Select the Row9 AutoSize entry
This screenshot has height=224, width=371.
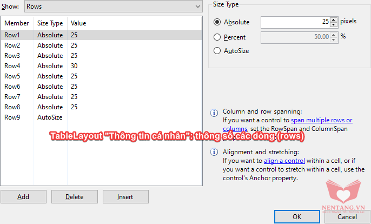[101, 117]
